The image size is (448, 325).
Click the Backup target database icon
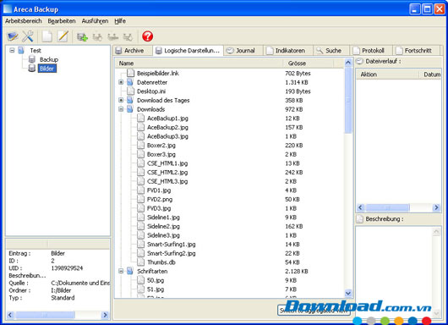[x=32, y=59]
